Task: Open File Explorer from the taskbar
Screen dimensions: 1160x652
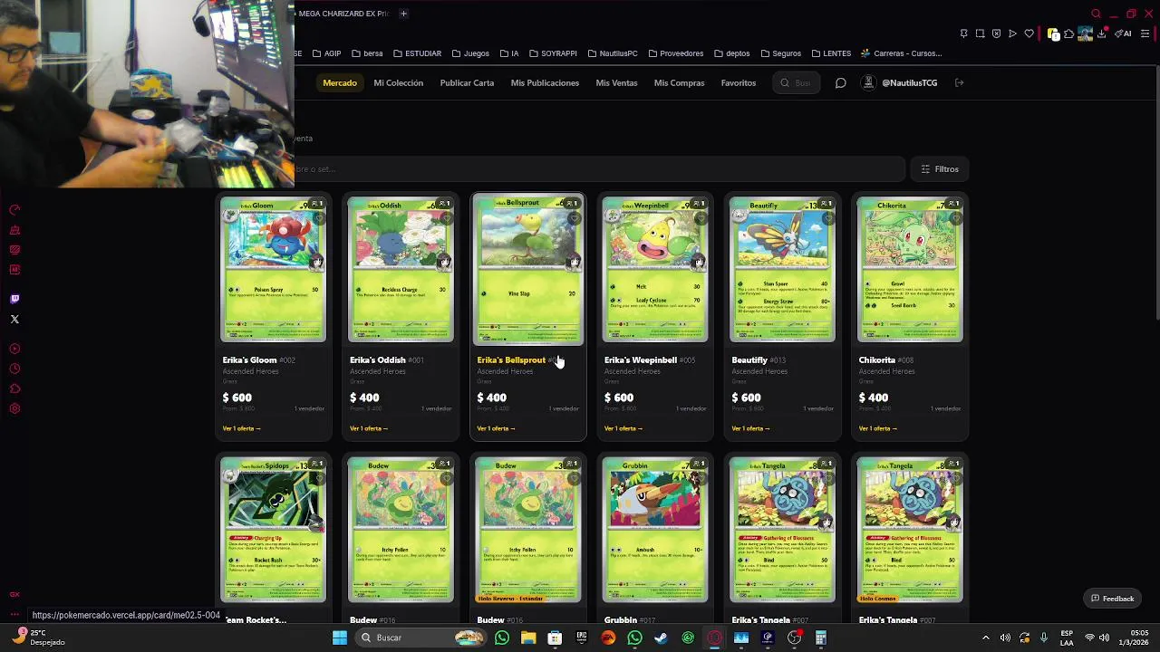Action: coord(528,638)
